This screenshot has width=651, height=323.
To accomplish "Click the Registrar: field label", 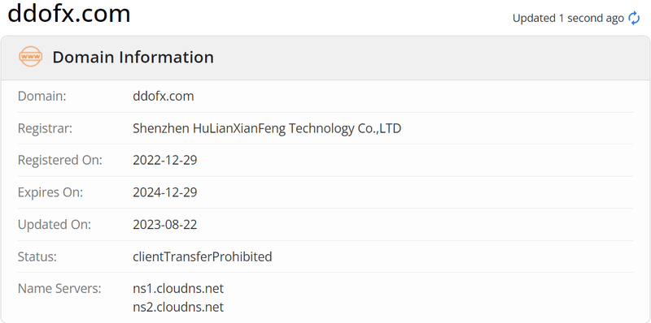I will (x=45, y=128).
